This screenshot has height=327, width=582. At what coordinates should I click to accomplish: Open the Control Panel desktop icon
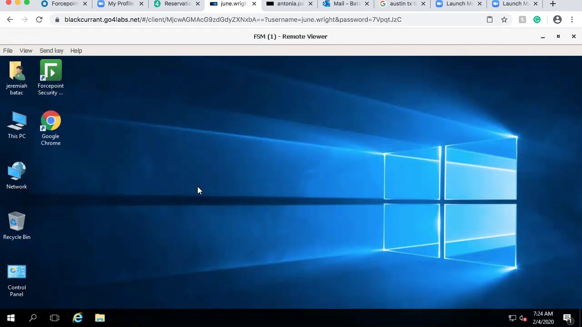pyautogui.click(x=17, y=281)
